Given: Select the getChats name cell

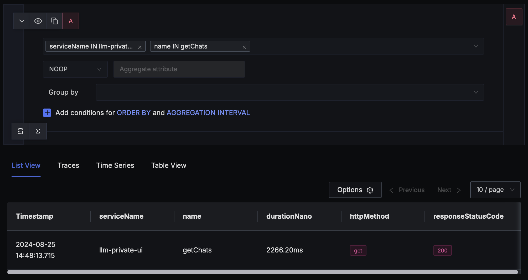Looking at the screenshot, I should click(197, 250).
